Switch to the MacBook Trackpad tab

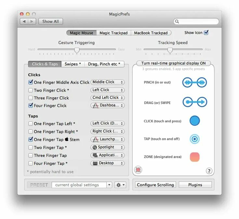[151, 33]
